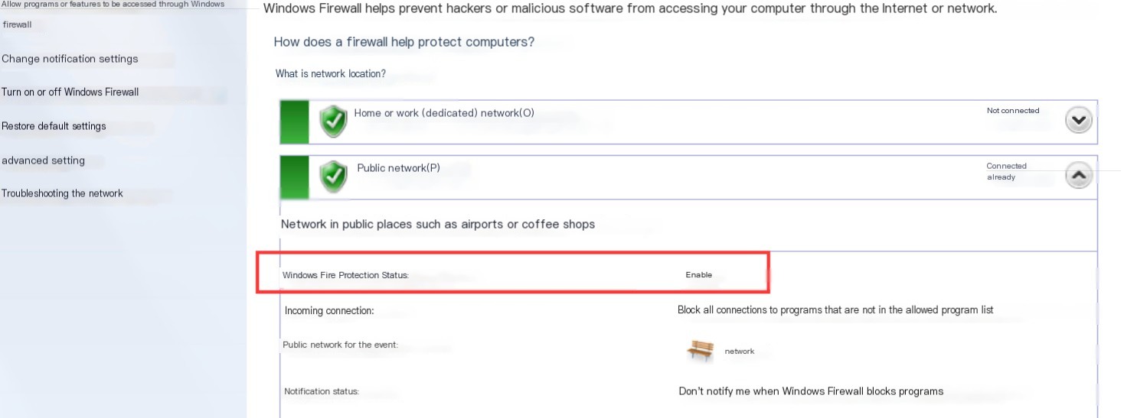This screenshot has height=418, width=1124.
Task: Open Turn on or off Windows Firewall
Action: click(70, 92)
